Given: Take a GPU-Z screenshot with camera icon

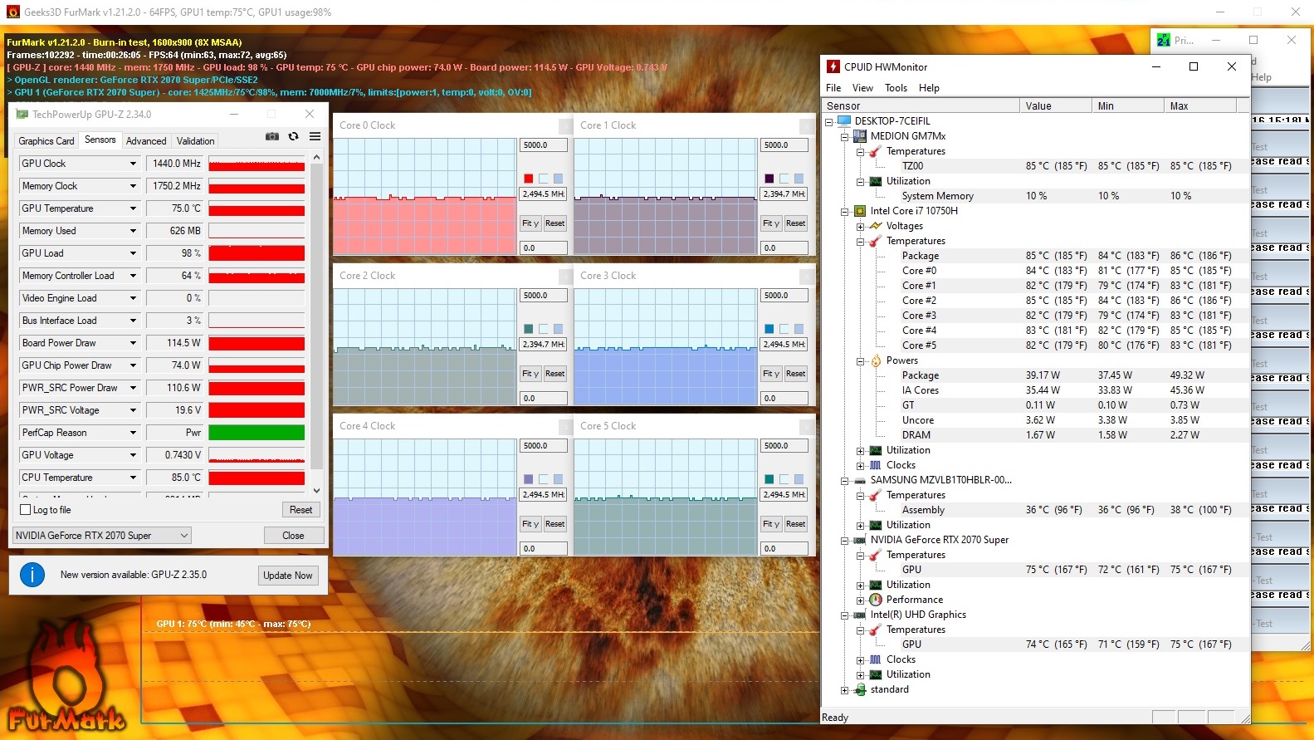Looking at the screenshot, I should click(x=271, y=136).
